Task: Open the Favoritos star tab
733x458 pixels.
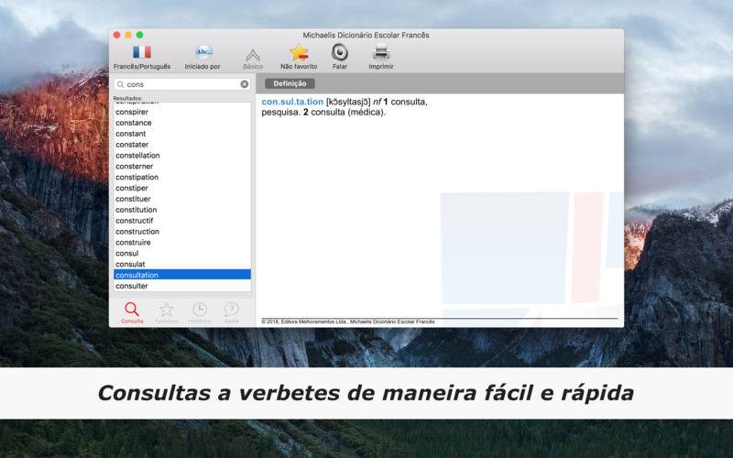Action: pos(167,312)
